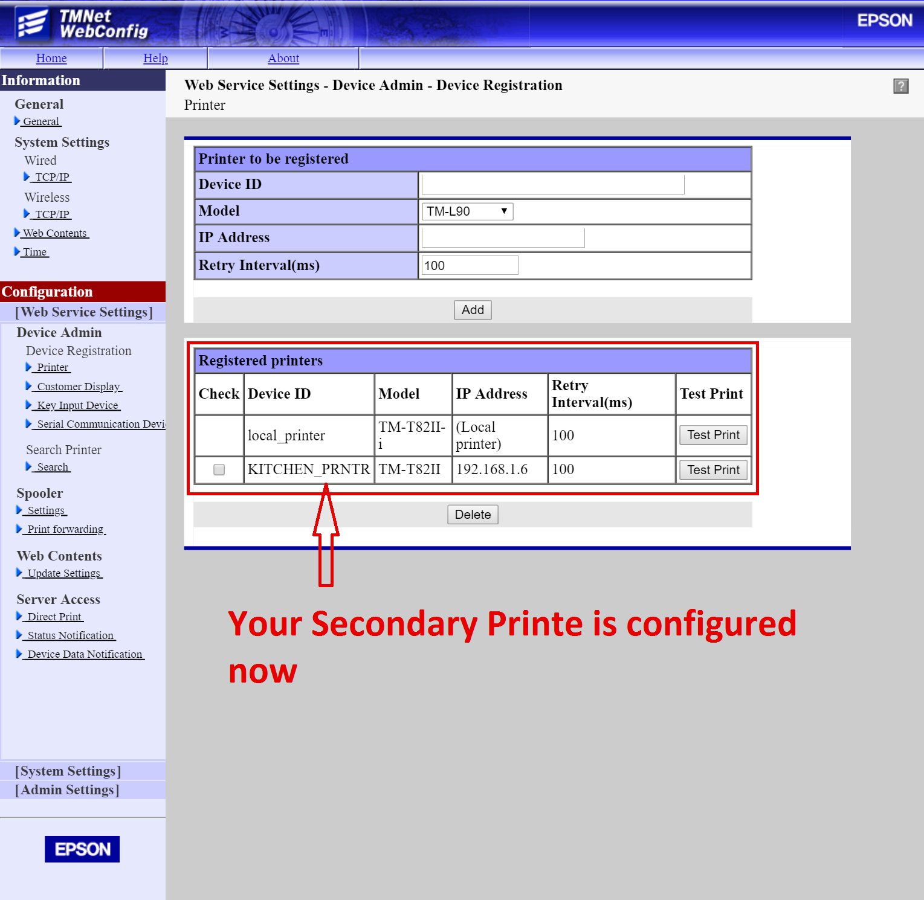Click the Retry Interval value for local_printer
The image size is (924, 900).
tap(611, 436)
